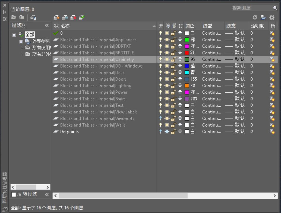Click the layer list horizontal scrollbar right arrow

274,196
